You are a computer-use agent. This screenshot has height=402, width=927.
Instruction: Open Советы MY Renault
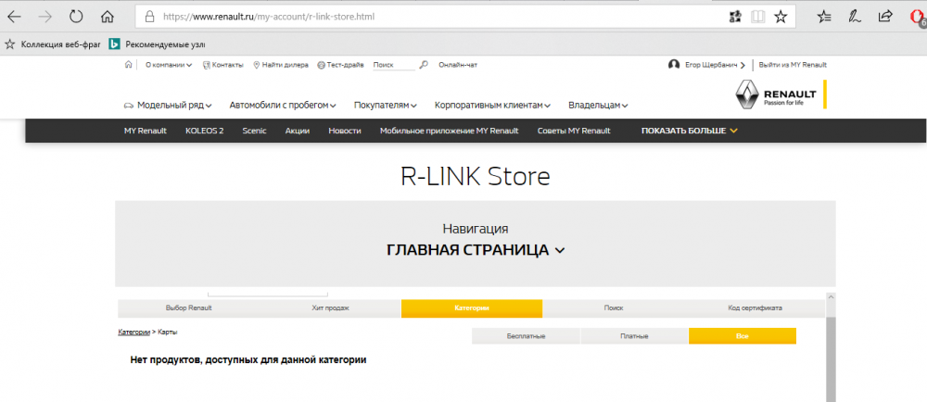point(574,131)
